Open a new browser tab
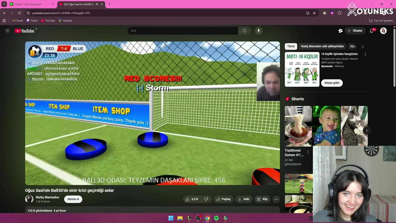 coord(109,4)
